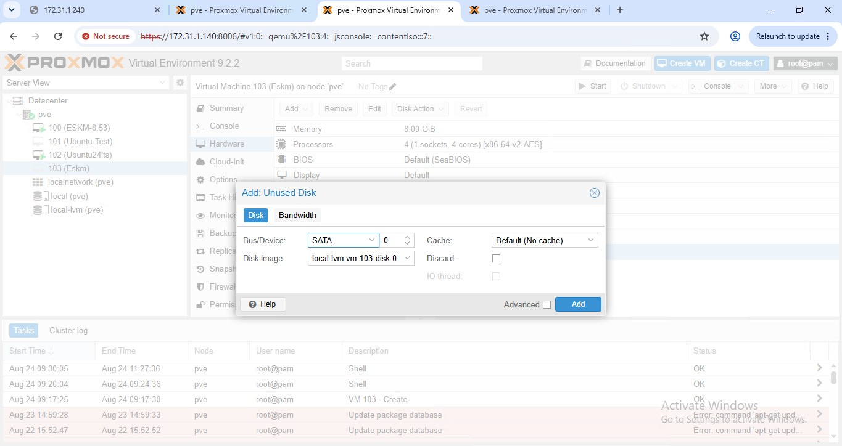
Task: Enable the Advanced checkbox in the dialog
Action: pyautogui.click(x=547, y=304)
